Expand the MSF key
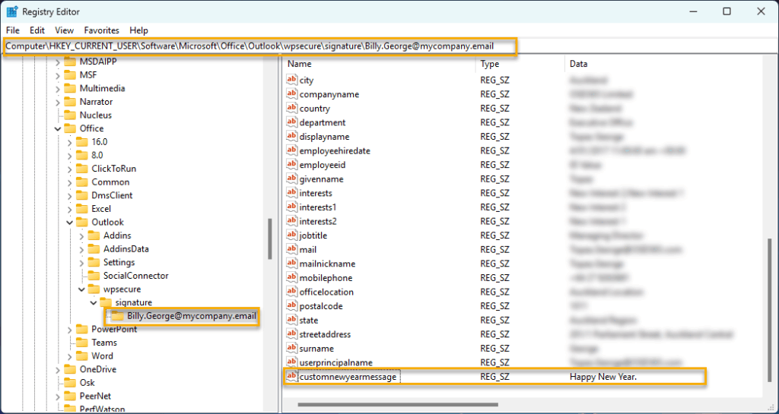 click(x=58, y=75)
